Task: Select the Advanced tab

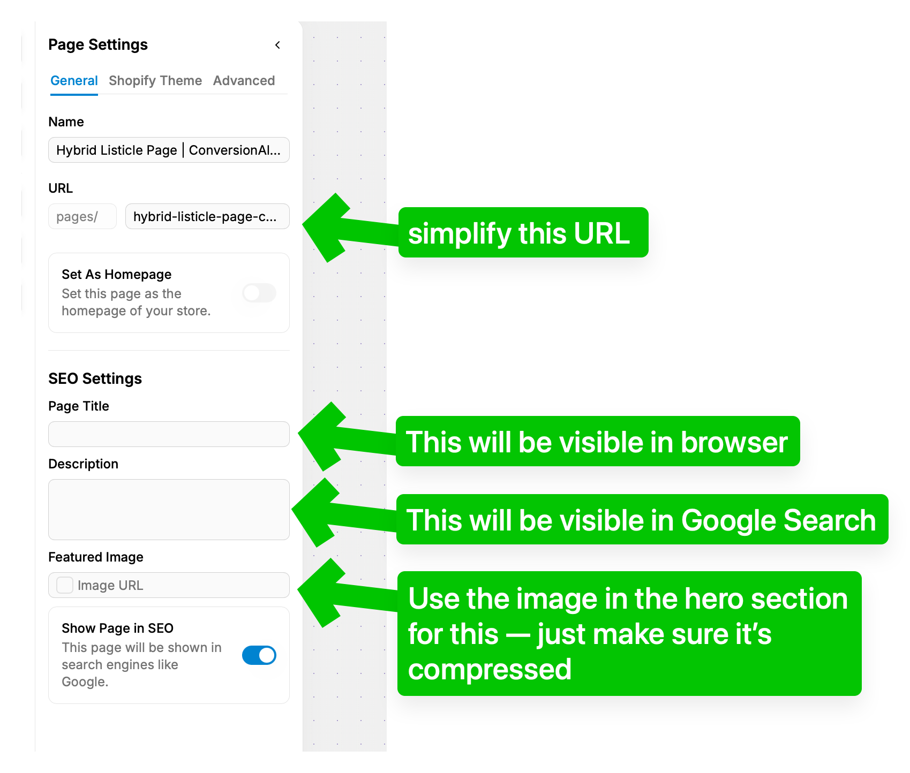Action: 244,81
